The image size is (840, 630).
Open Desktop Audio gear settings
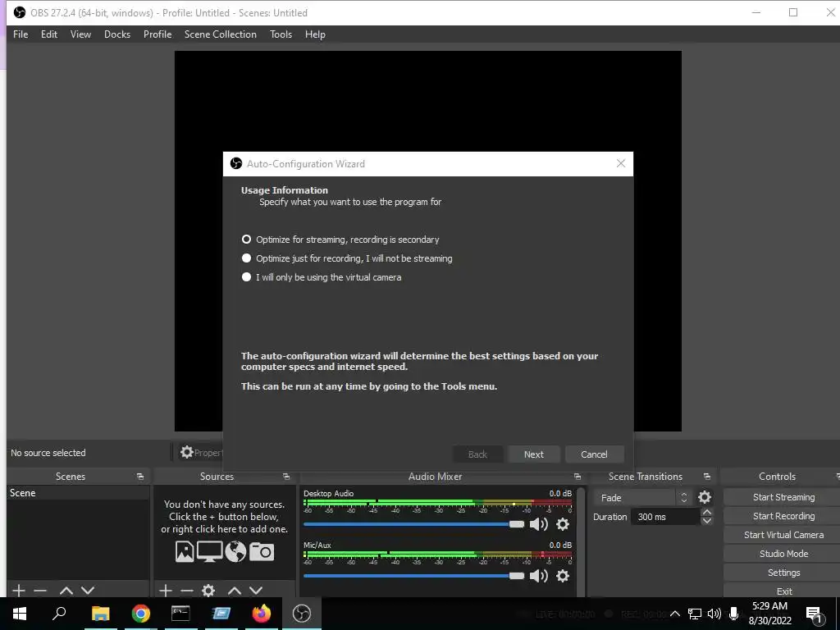pos(563,524)
